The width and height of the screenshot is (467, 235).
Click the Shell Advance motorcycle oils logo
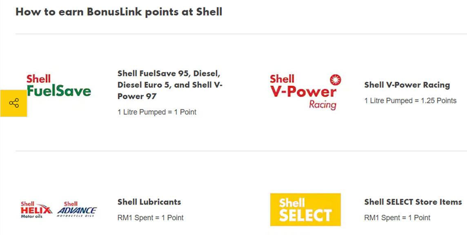(77, 210)
